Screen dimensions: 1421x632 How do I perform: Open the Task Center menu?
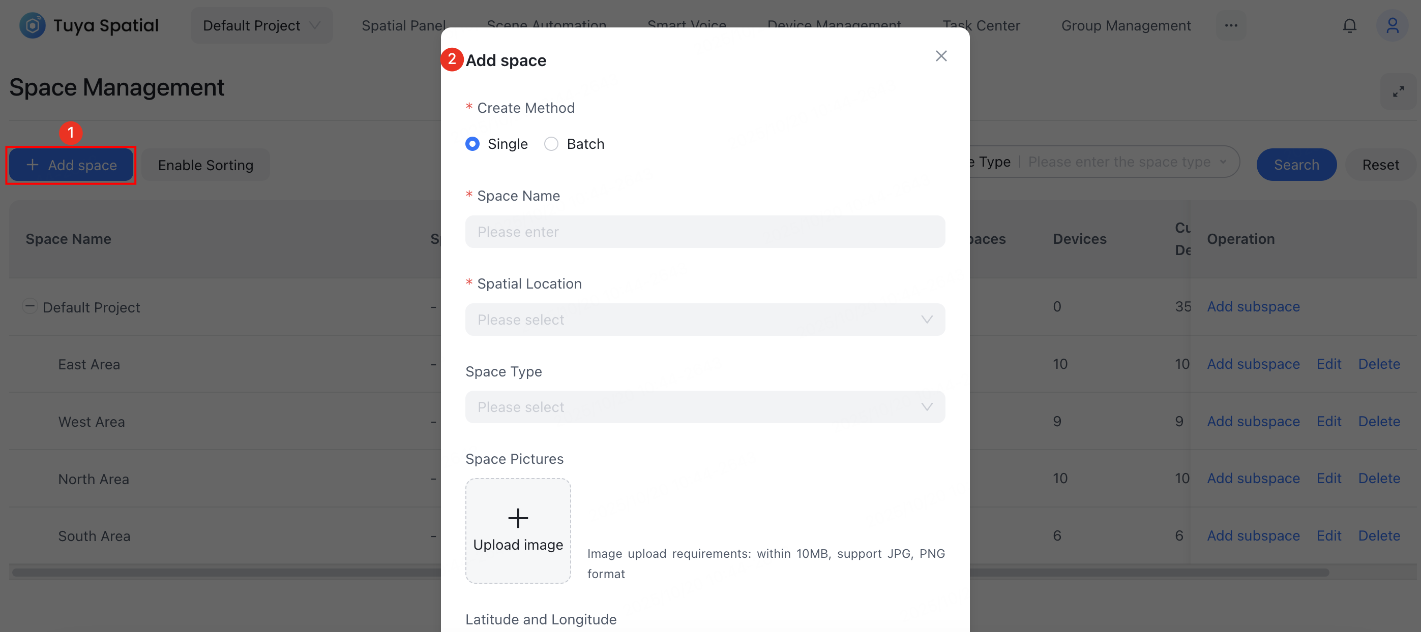click(981, 25)
